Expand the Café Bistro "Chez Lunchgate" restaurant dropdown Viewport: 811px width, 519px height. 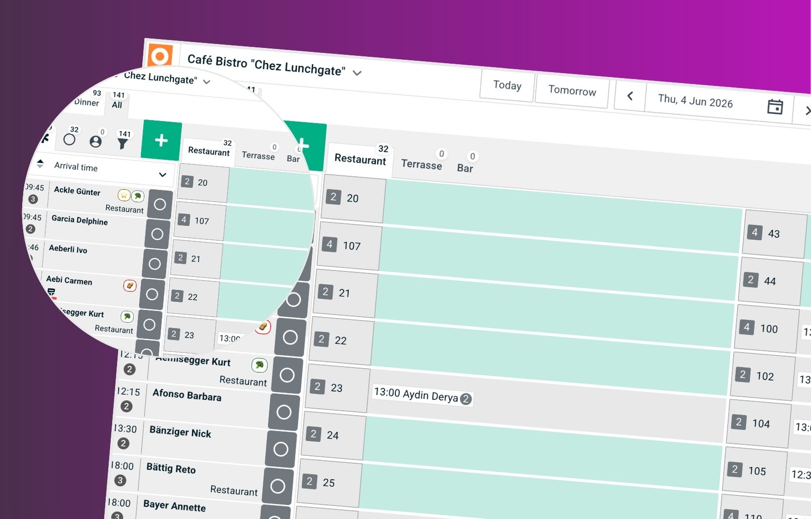click(x=357, y=73)
